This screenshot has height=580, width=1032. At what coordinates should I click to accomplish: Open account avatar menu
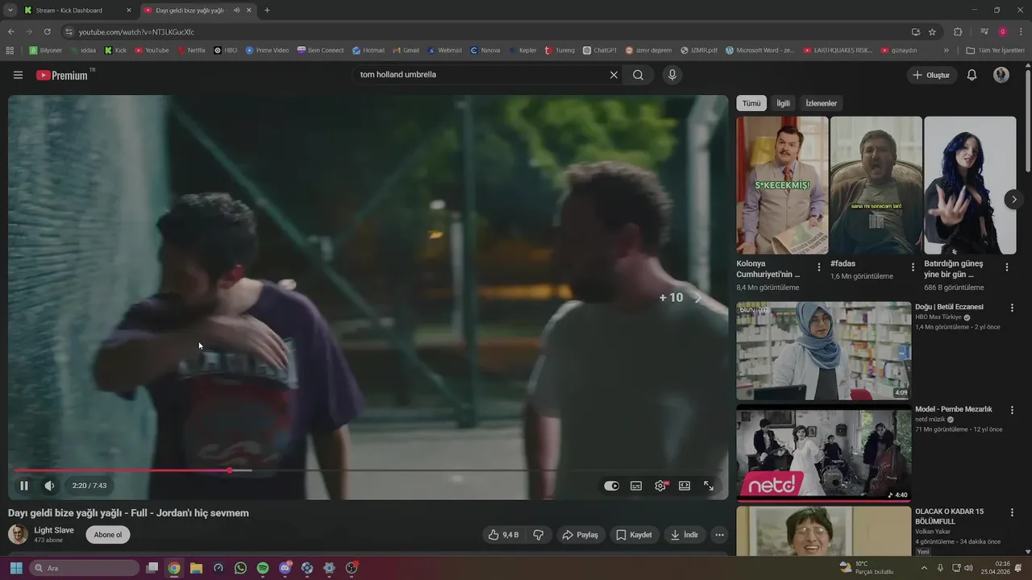coord(1001,75)
